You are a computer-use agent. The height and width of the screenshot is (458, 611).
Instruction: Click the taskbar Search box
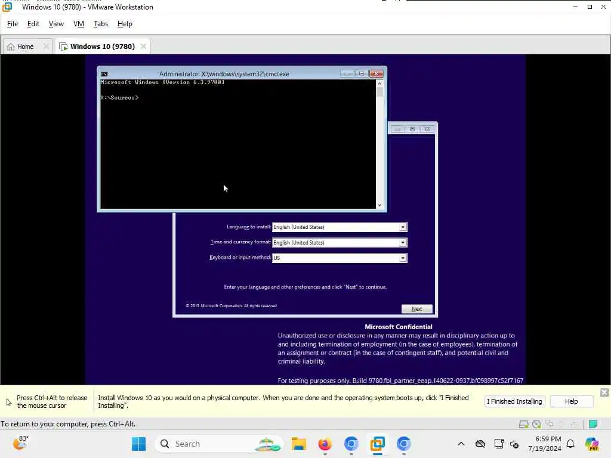[x=219, y=444]
